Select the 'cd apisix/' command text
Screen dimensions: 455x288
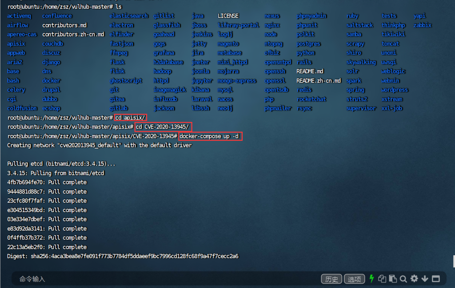[130, 118]
